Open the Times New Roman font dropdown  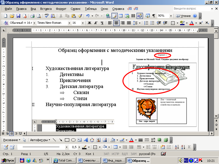coord(69,23)
